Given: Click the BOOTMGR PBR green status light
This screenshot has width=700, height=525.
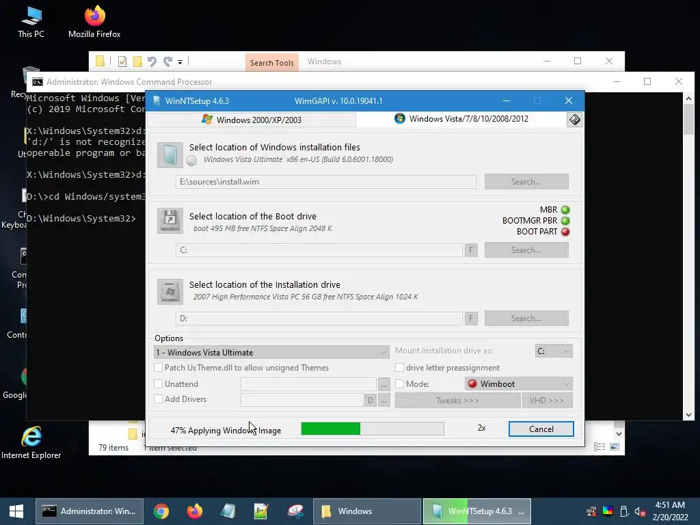Looking at the screenshot, I should [565, 221].
